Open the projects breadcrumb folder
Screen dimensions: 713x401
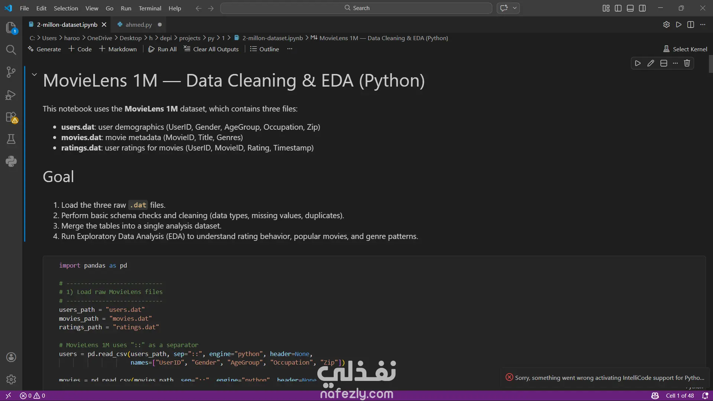pos(190,38)
